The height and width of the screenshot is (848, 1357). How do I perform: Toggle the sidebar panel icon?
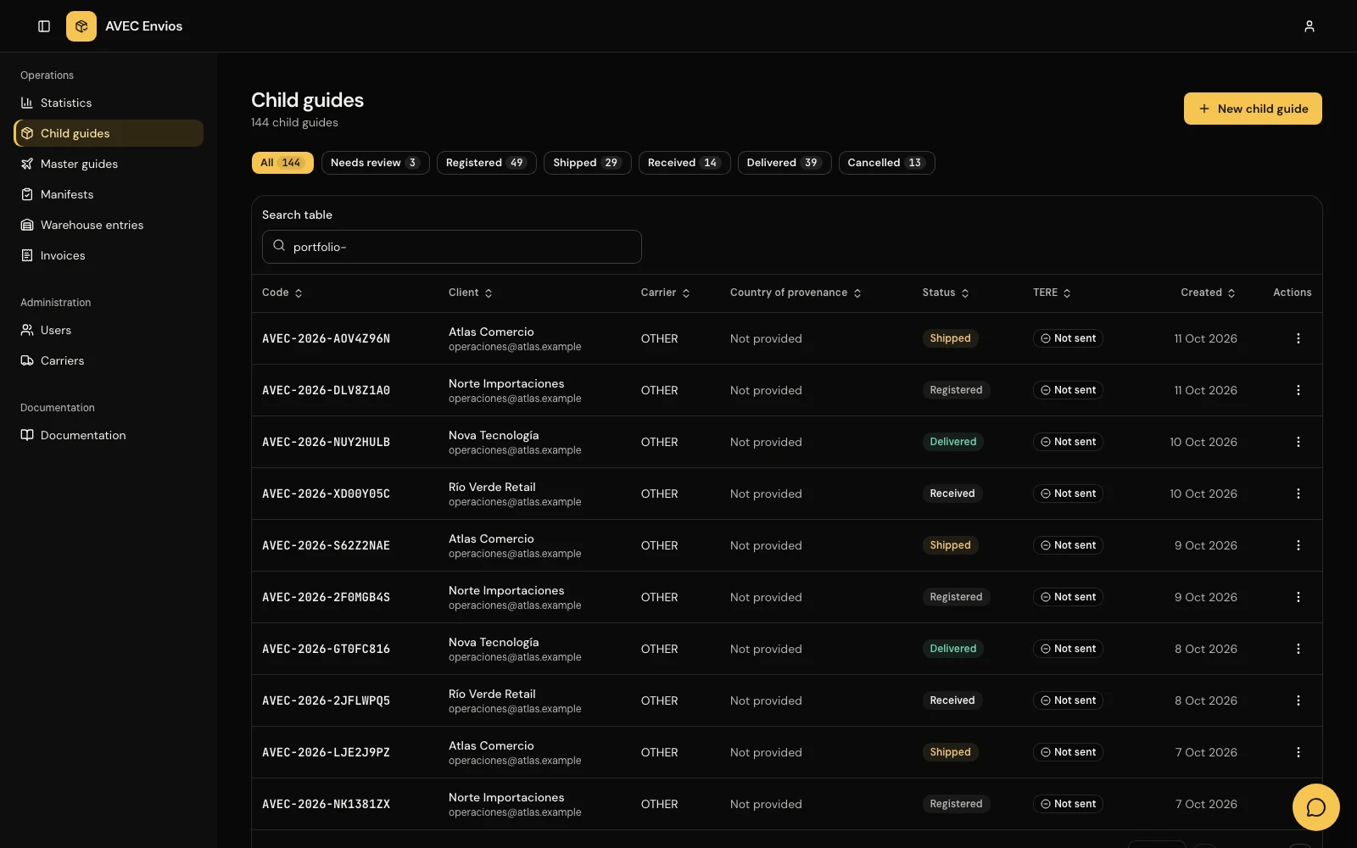click(x=44, y=26)
